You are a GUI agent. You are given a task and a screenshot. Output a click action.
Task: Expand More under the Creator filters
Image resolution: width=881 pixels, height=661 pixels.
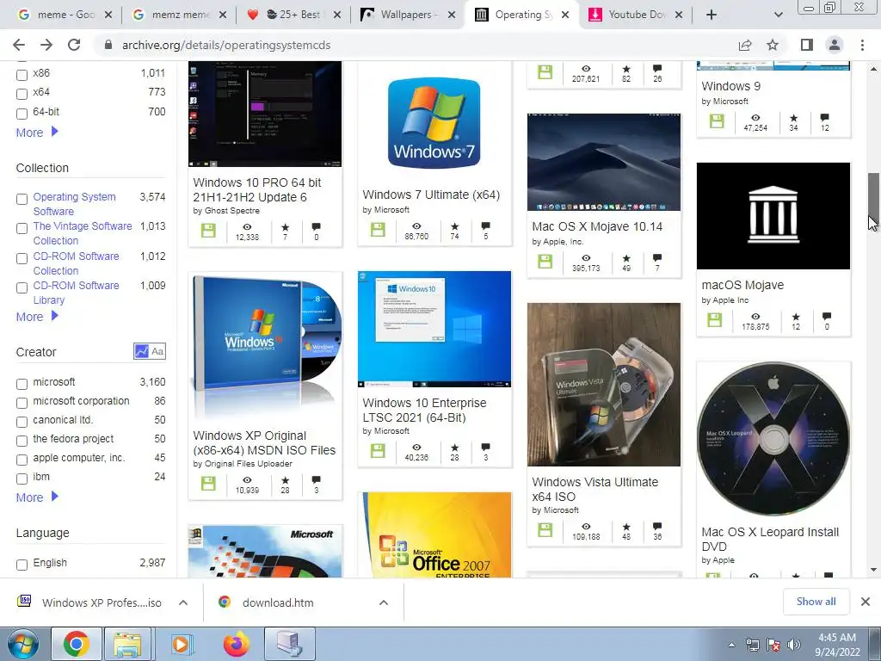[x=37, y=497]
